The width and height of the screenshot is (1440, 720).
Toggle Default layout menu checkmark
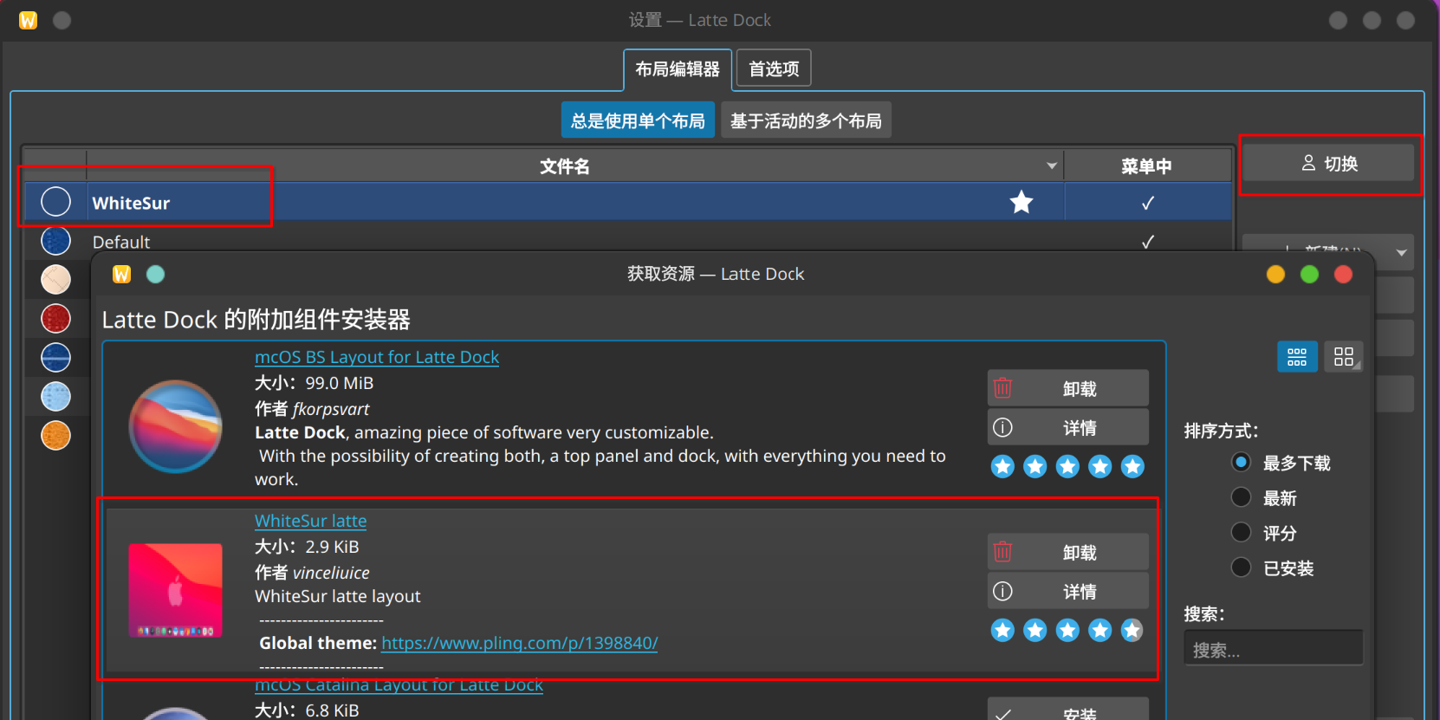1148,242
